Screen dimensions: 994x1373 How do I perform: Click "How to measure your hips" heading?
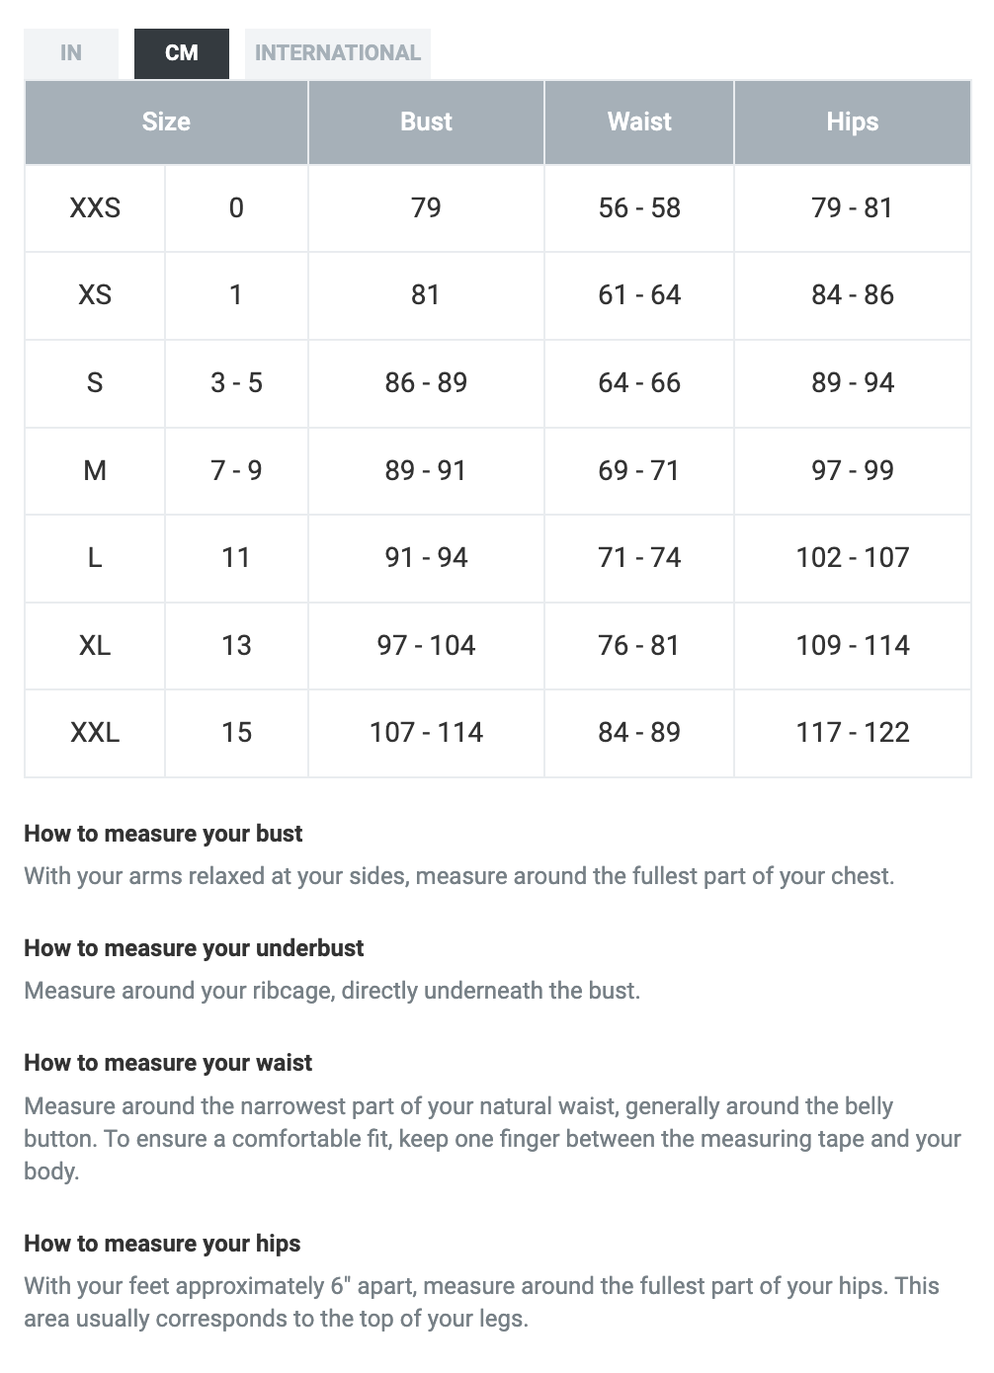[162, 1244]
